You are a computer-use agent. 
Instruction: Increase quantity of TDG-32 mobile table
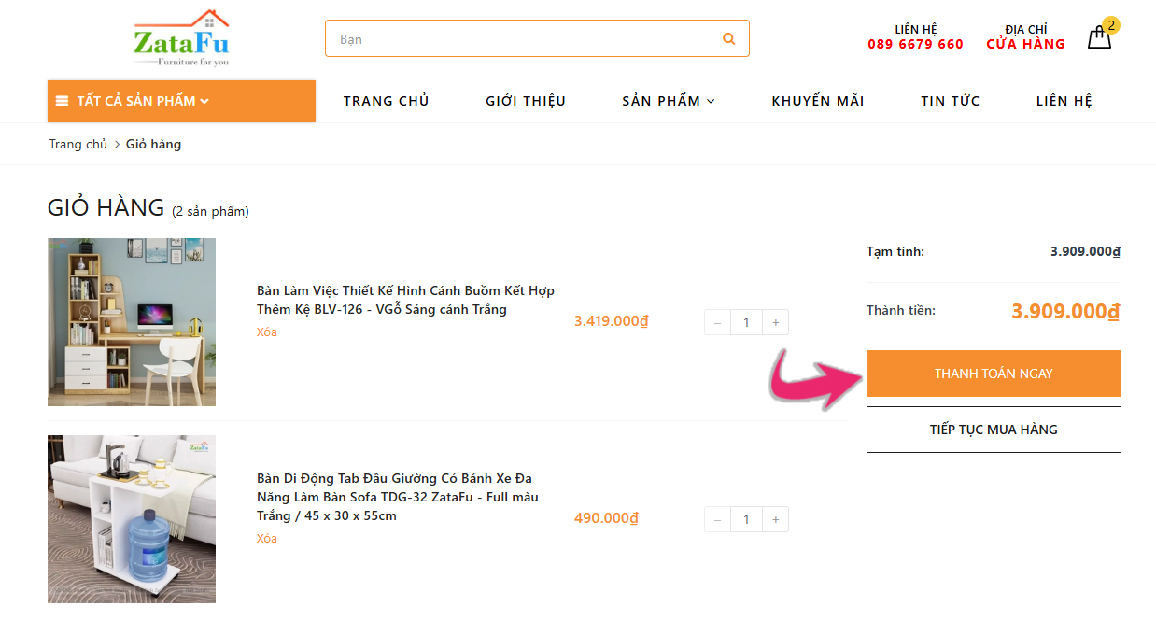tap(775, 519)
